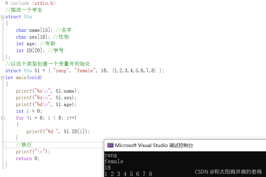Click the {1,2,3,4,5,6,7,8} array initializer

(x=134, y=70)
